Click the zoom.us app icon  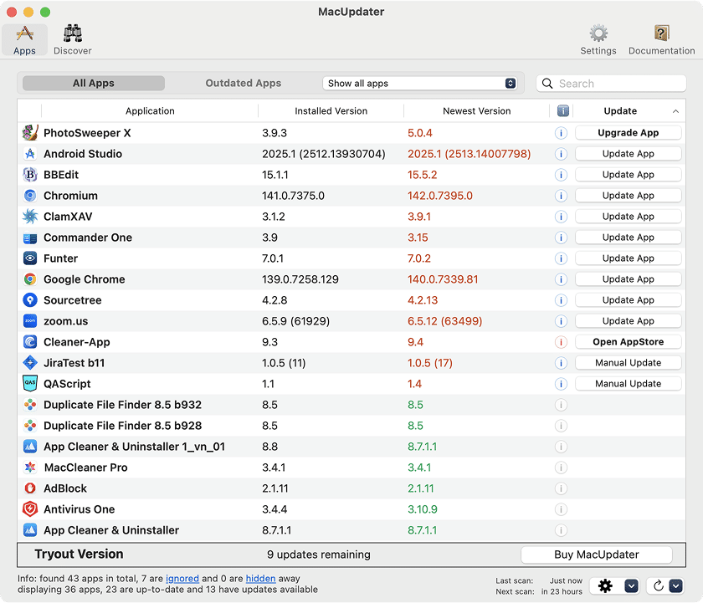point(30,321)
